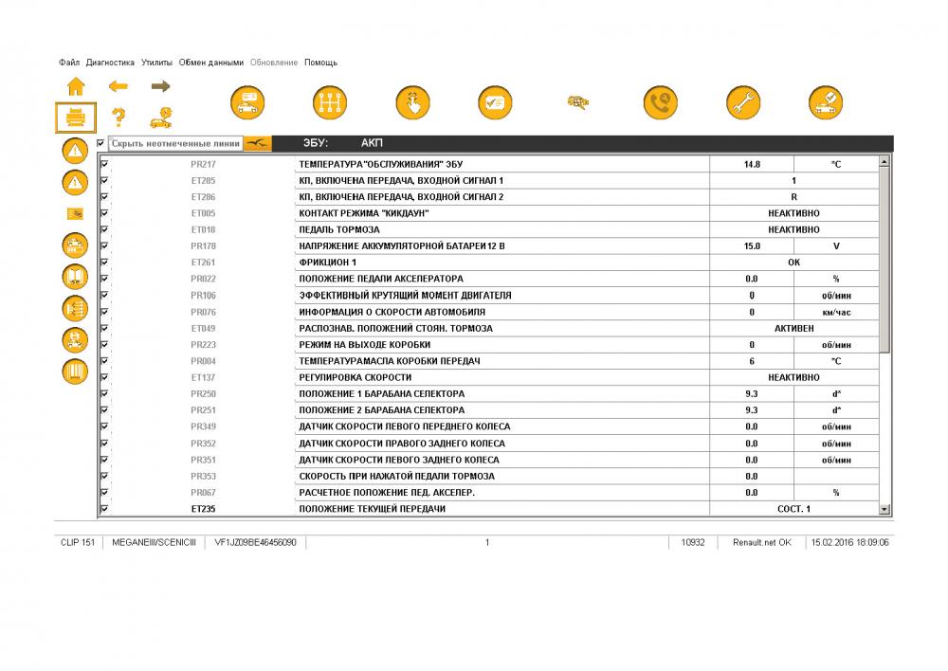The height and width of the screenshot is (671, 948).
Task: Click the car with ID card icon
Action: (247, 102)
